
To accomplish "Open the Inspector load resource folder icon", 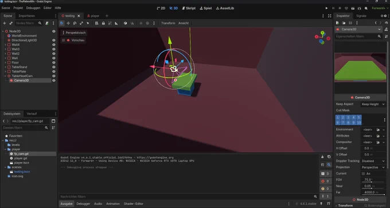I will pyautogui.click(x=344, y=23).
